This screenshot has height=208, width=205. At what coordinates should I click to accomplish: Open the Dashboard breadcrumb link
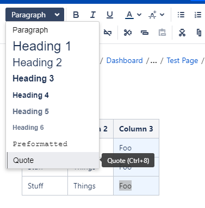[x=125, y=60]
